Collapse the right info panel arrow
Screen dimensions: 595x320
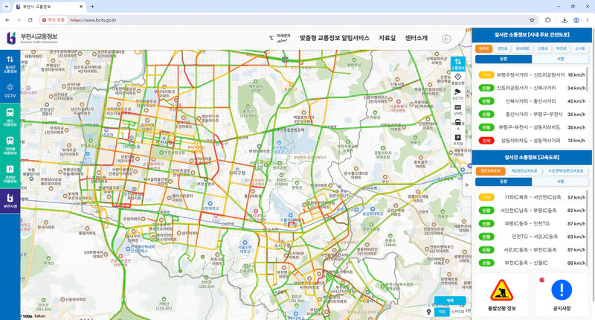click(x=467, y=185)
